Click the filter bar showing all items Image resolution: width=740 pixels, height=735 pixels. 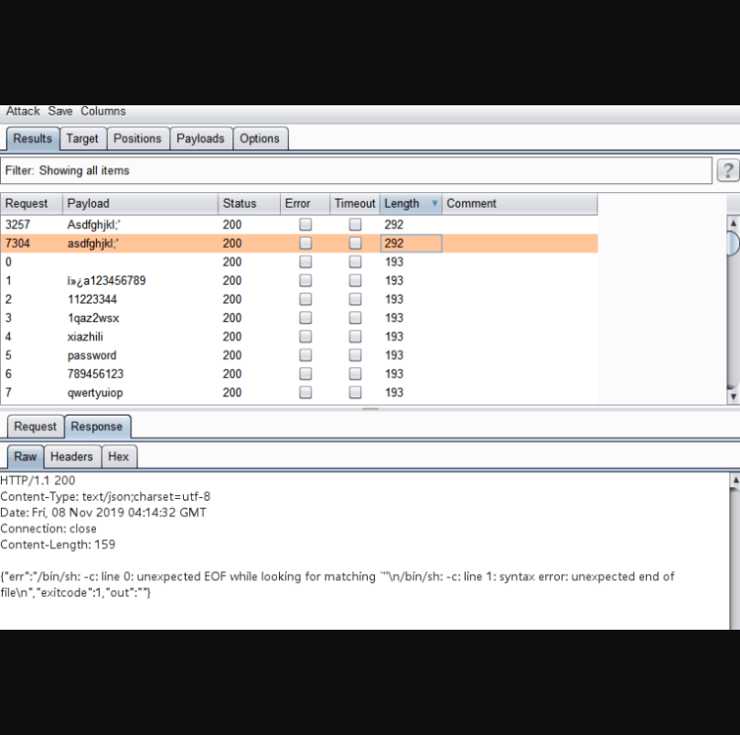(x=355, y=170)
